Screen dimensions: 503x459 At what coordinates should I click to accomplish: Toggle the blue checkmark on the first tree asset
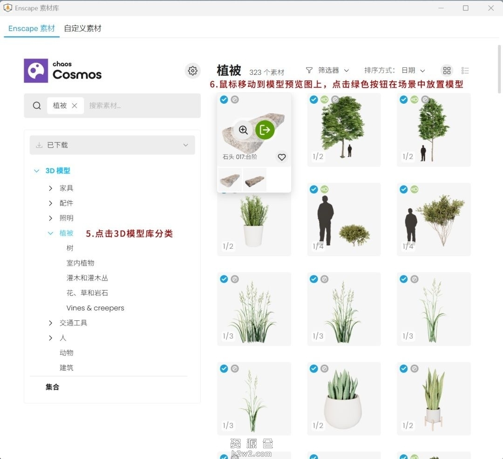click(313, 100)
